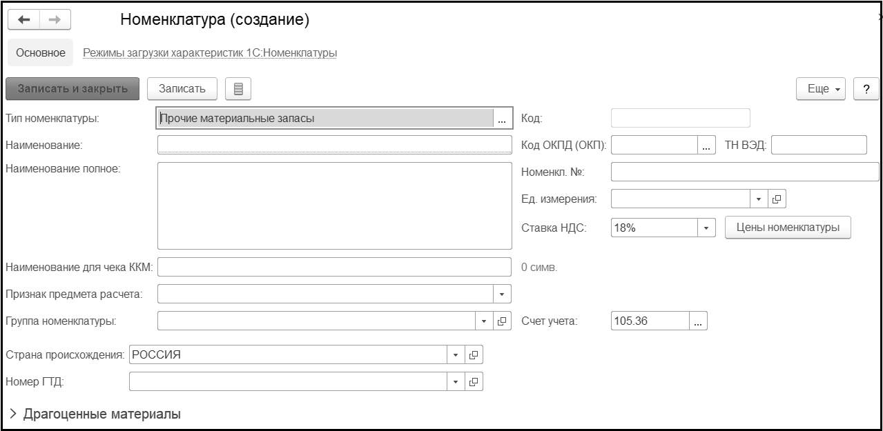Image resolution: width=883 pixels, height=431 pixels.
Task: Click ellipsis button for Код ОКПД field
Action: click(x=706, y=146)
